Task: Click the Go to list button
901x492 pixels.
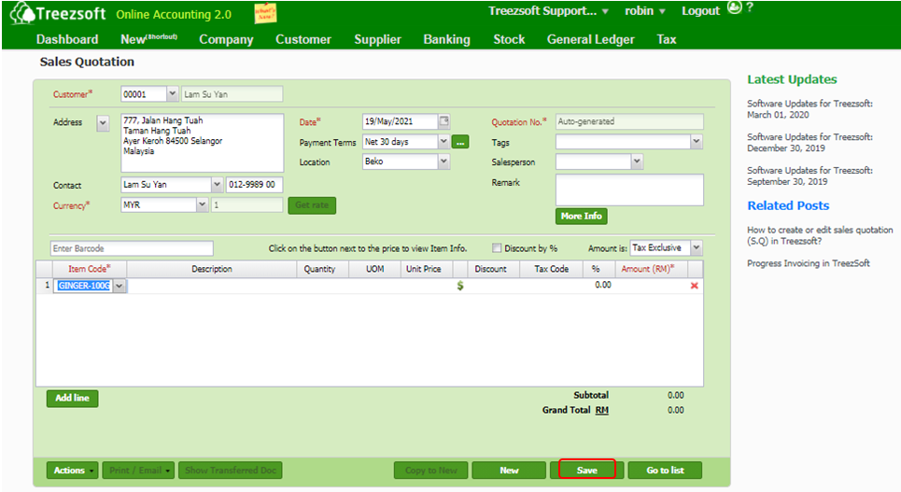Action: pyautogui.click(x=665, y=471)
